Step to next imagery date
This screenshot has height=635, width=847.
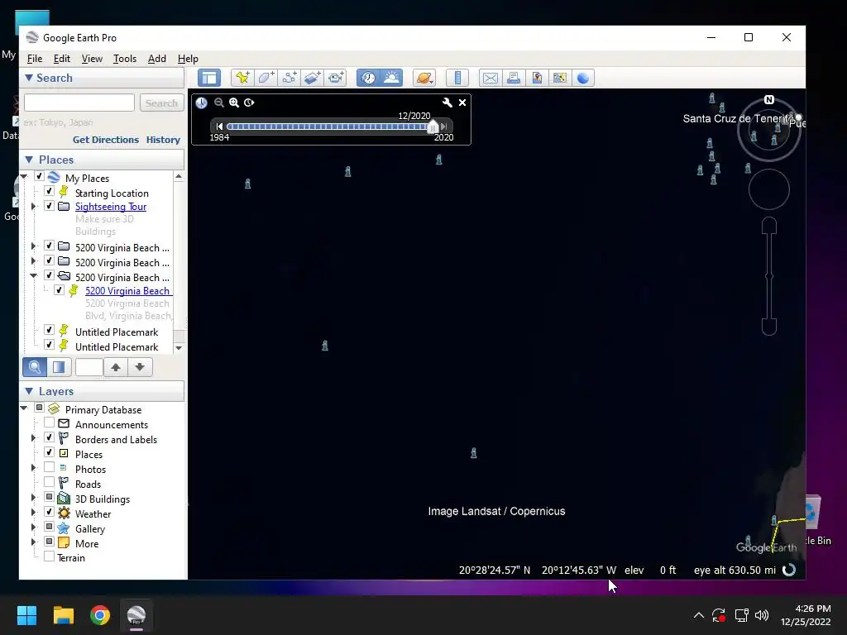point(443,127)
